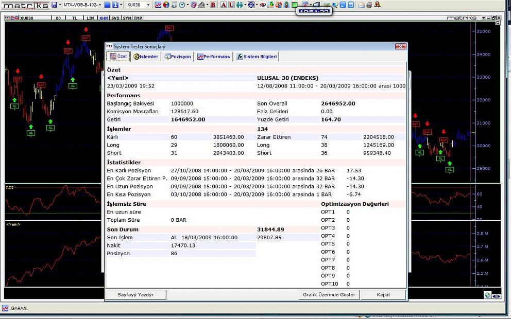Click the 60 period field on chart header
The image size is (511, 319).
tap(58, 17)
